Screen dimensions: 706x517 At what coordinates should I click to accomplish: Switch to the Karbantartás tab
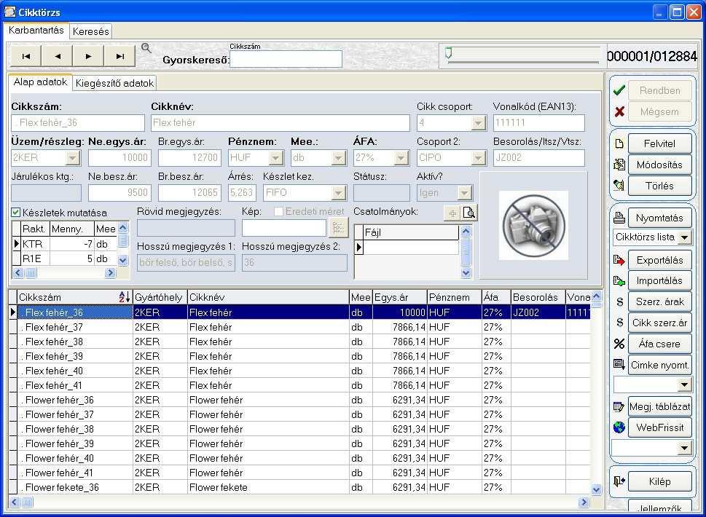pyautogui.click(x=36, y=30)
